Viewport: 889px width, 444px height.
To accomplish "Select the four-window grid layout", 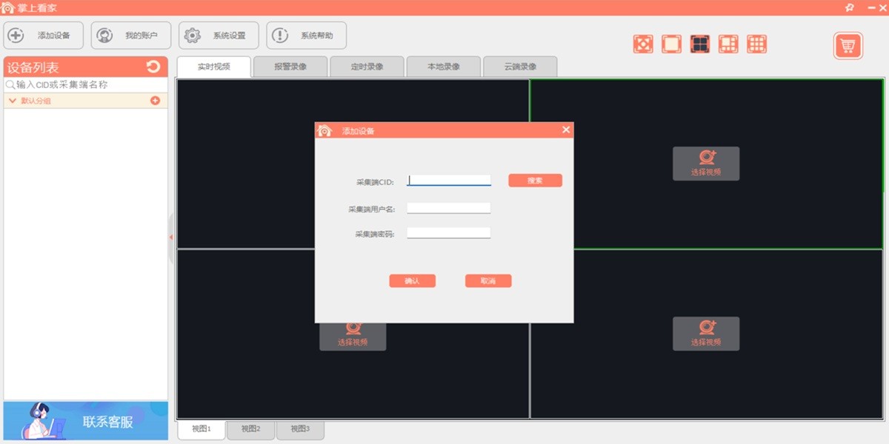I will pos(699,44).
